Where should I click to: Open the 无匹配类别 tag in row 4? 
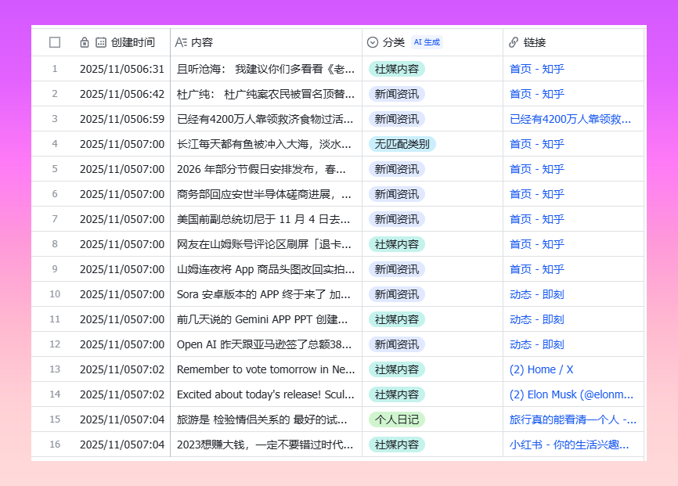tap(402, 144)
